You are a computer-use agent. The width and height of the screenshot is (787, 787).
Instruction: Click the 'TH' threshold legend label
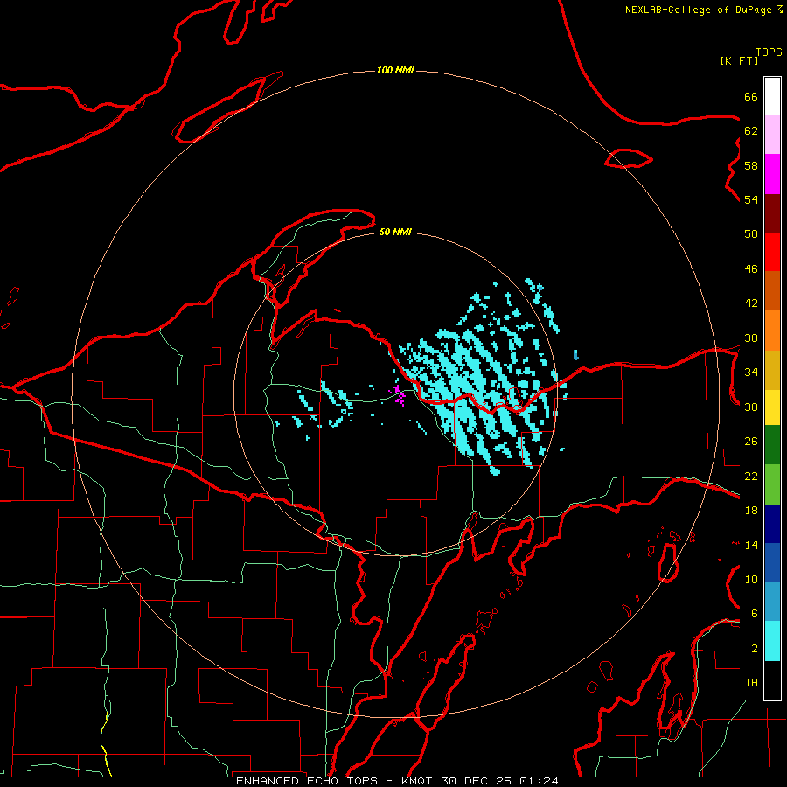click(x=751, y=682)
